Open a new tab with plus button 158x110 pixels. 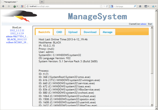(x=42, y=2)
